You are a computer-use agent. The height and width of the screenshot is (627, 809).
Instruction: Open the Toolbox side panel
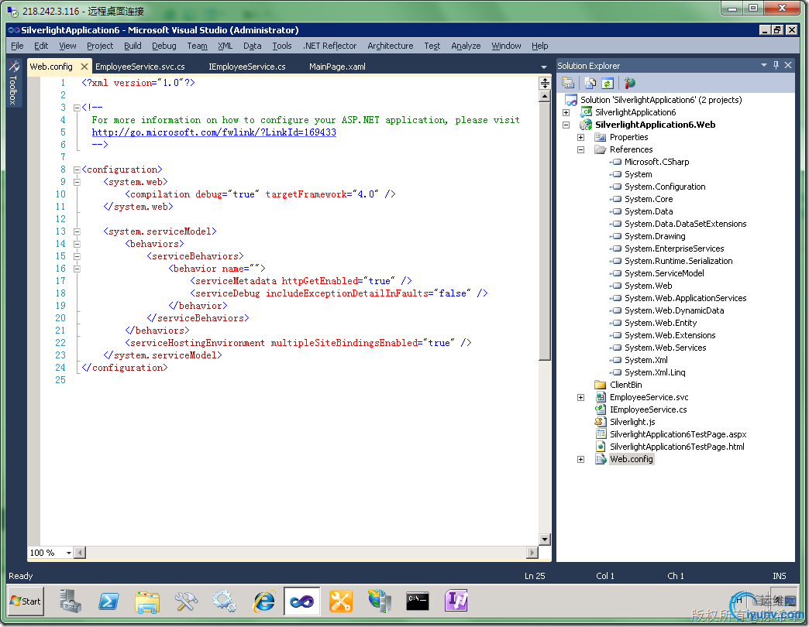[x=13, y=84]
